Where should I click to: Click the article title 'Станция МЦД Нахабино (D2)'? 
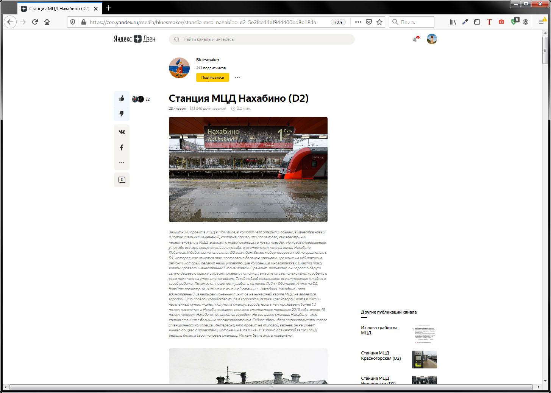coord(239,98)
